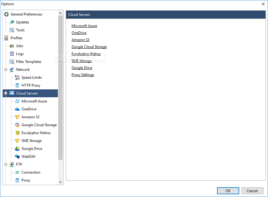Click the SME Storage tree icon
The image size is (268, 197).
click(17, 140)
